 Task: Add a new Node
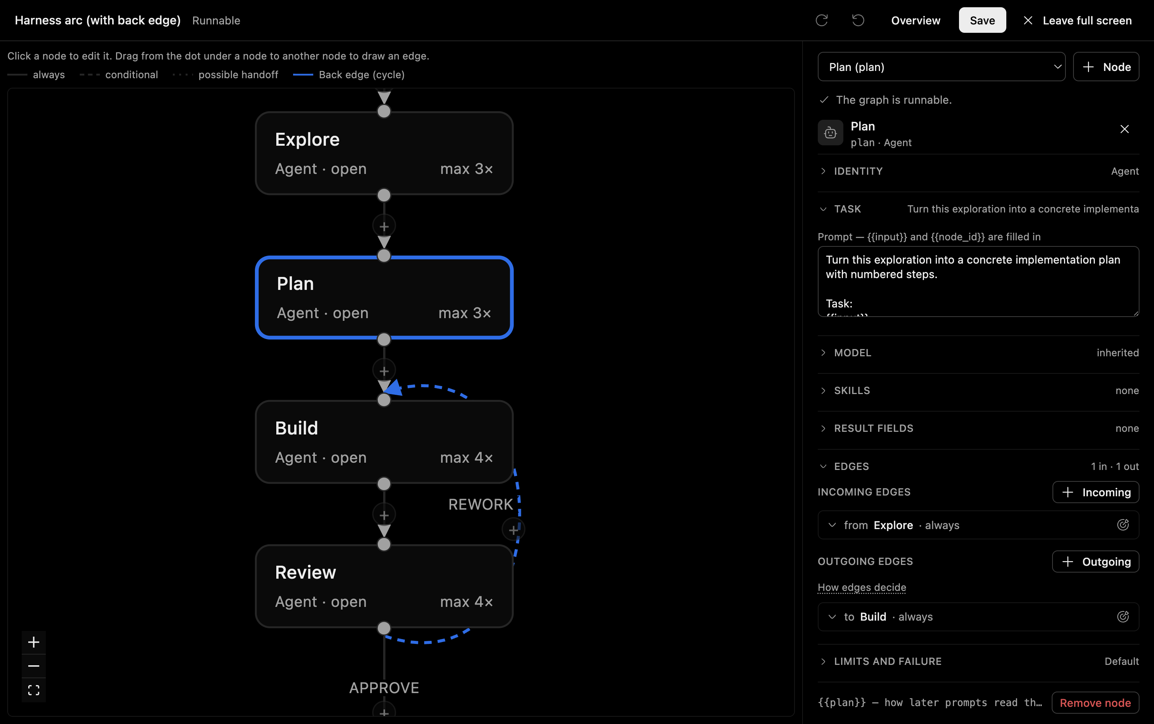pos(1106,66)
